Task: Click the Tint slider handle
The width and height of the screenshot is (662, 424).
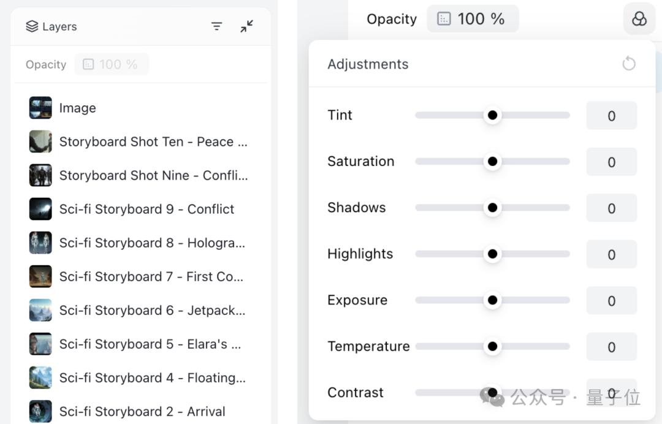Action: tap(492, 115)
